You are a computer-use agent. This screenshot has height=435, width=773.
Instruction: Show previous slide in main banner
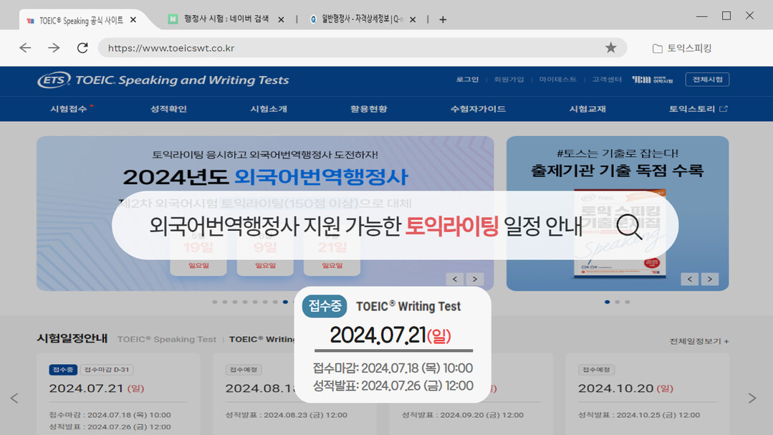pyautogui.click(x=454, y=279)
